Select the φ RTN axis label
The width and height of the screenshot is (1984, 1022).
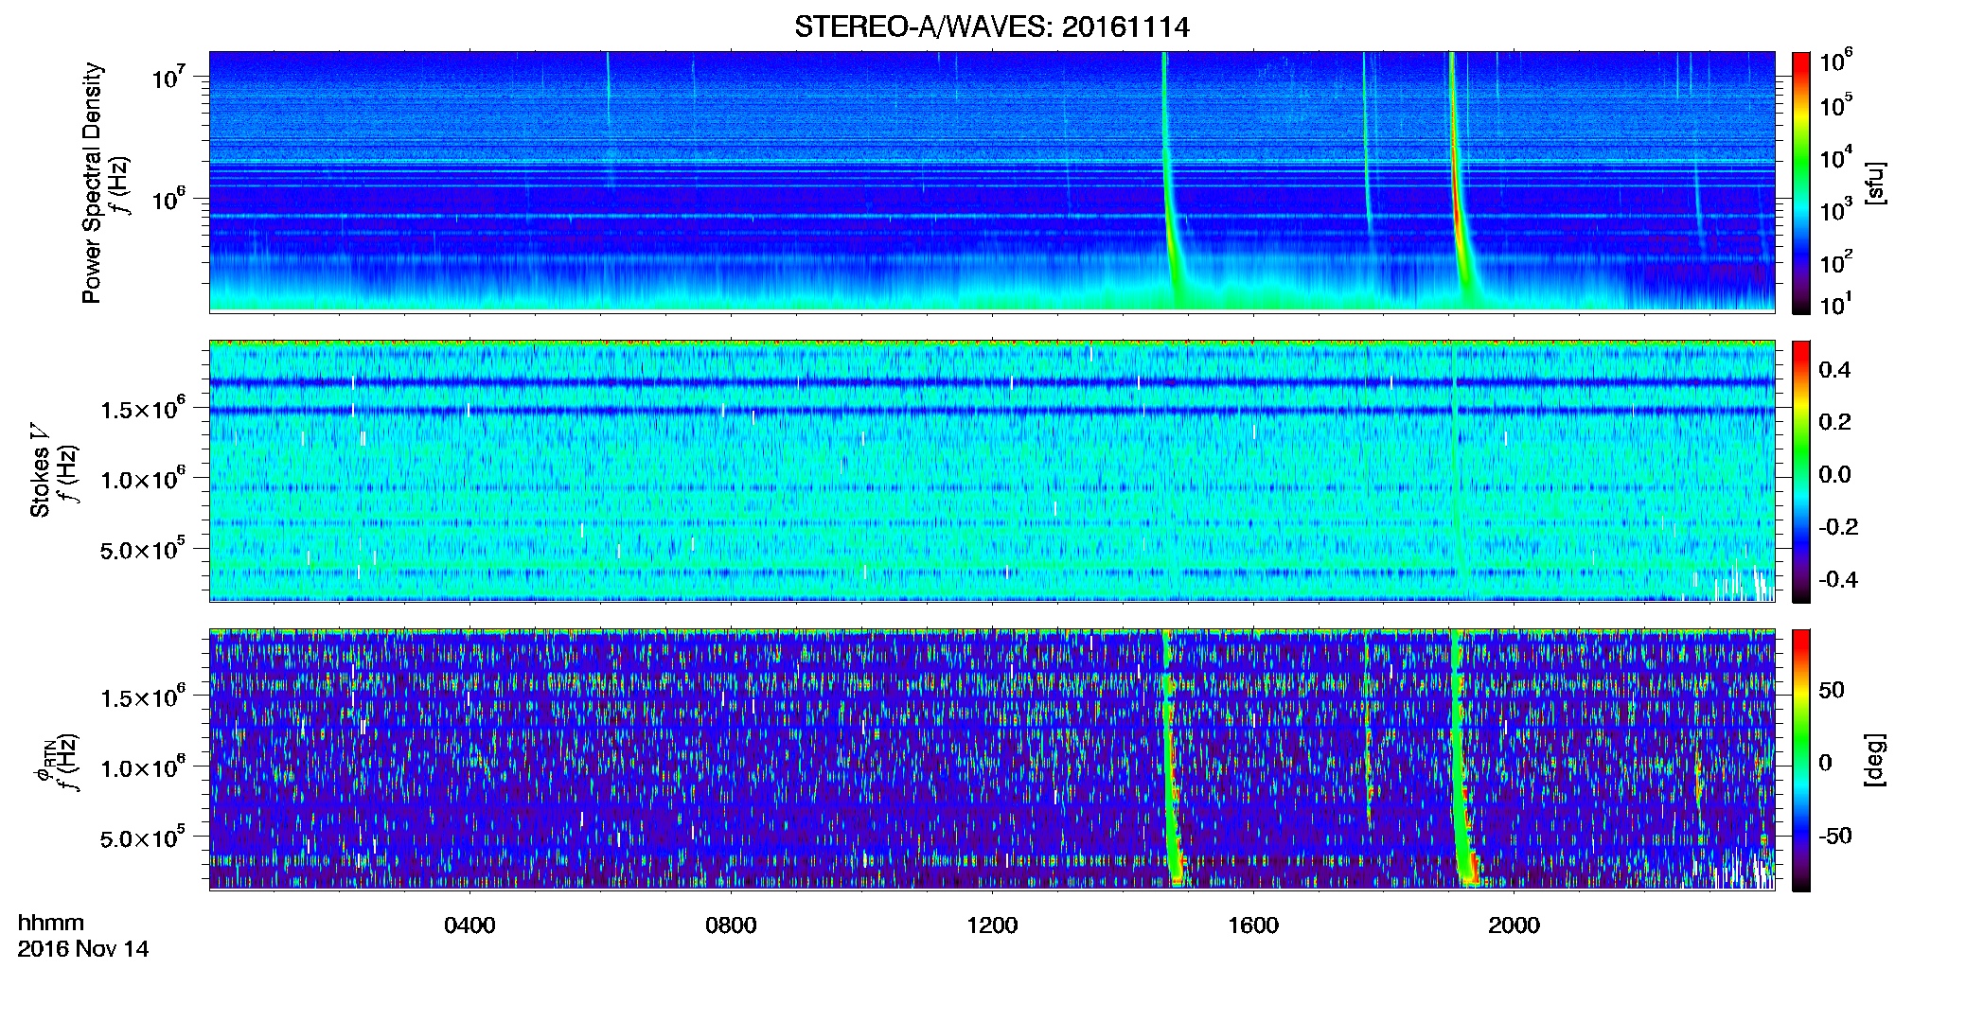point(44,760)
